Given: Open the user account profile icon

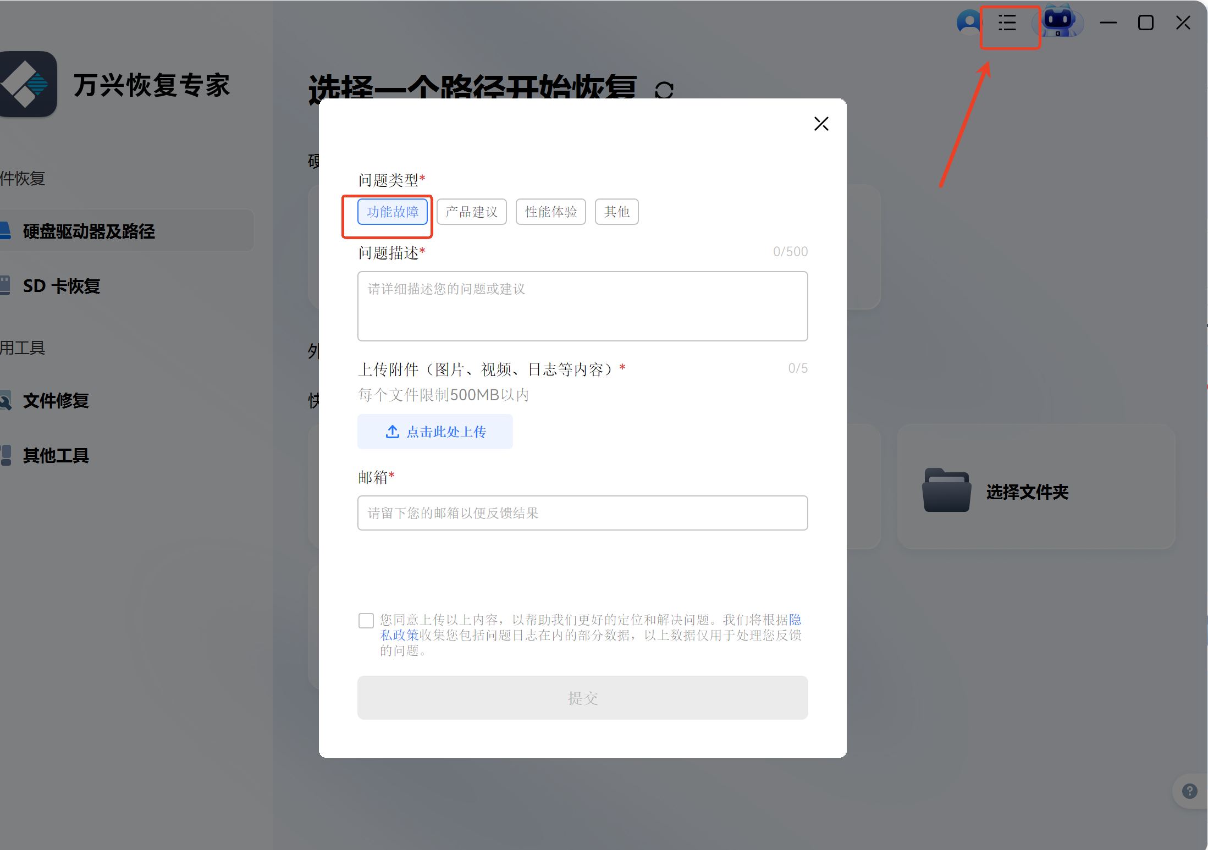Looking at the screenshot, I should point(969,22).
